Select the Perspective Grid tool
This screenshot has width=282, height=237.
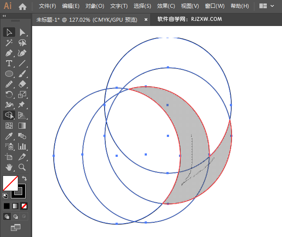click(22, 115)
